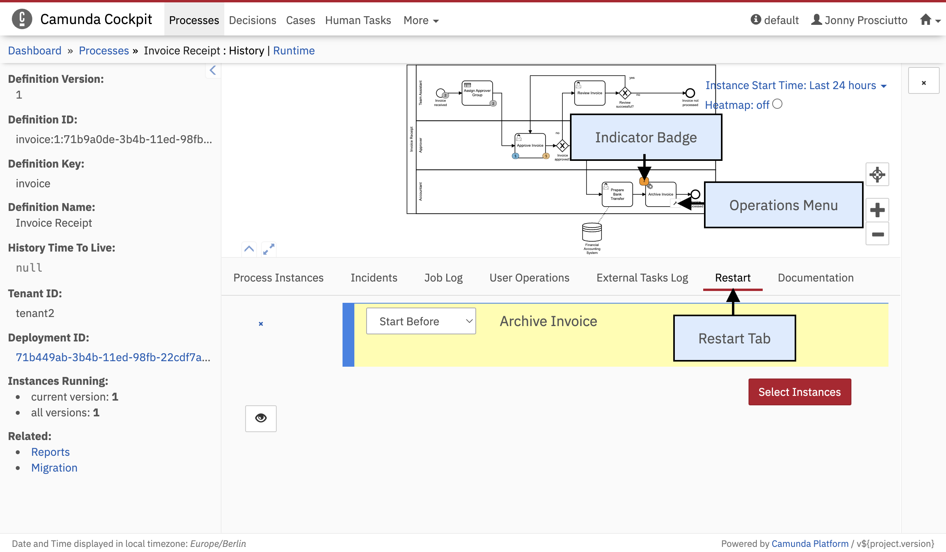946x552 pixels.
Task: Click grey badge on Assign Approver Group
Action: click(493, 103)
